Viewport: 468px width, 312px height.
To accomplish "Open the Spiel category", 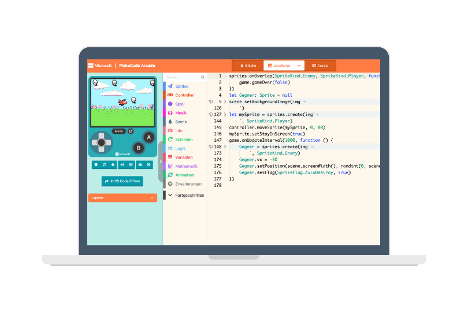I will point(185,104).
